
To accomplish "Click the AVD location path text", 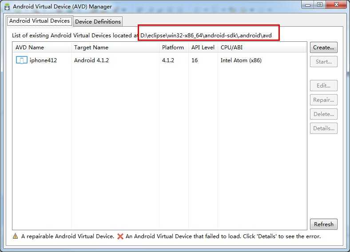I will [x=206, y=35].
